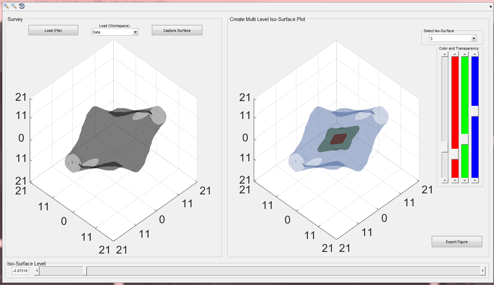Click right arrow of Iso-Surface Level slider
494x285 pixels.
(483, 271)
